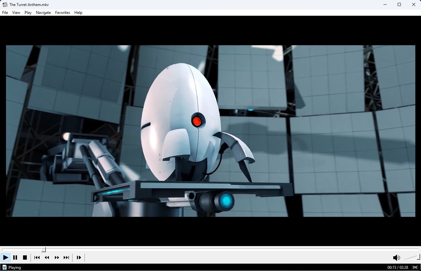Click the MPC icon in the status bar
This screenshot has width=421, height=271.
[x=4, y=267]
